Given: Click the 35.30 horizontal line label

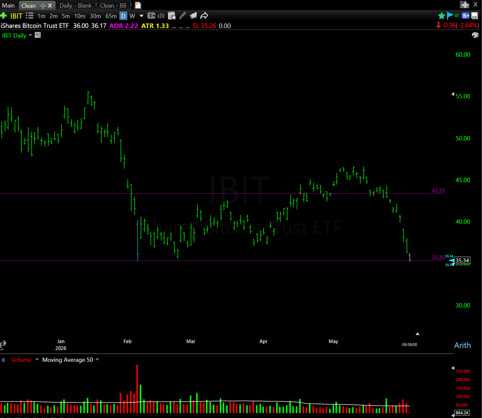Looking at the screenshot, I should (x=438, y=258).
